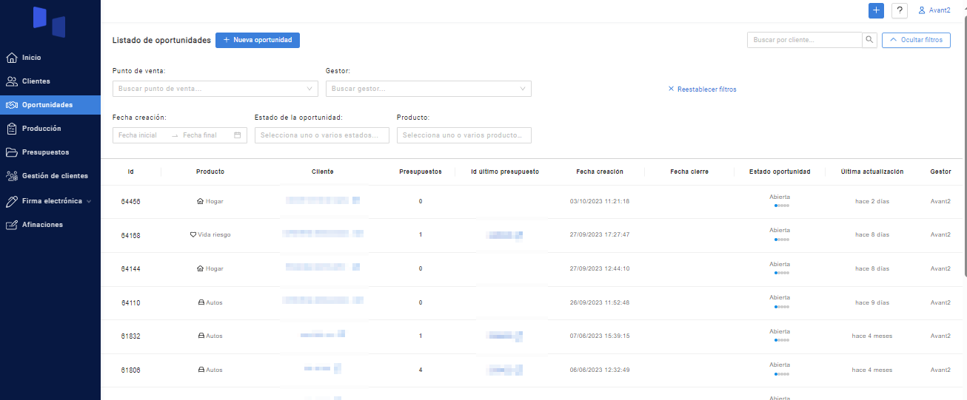Click the Gestión de clientes icon in the sidebar
This screenshot has width=967, height=400.
pyautogui.click(x=11, y=176)
